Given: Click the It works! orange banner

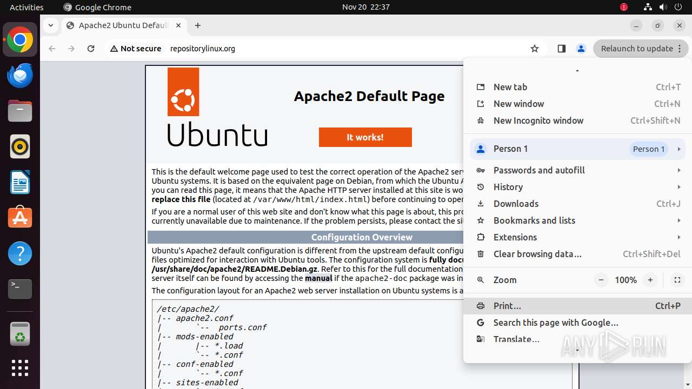Looking at the screenshot, I should click(x=365, y=137).
